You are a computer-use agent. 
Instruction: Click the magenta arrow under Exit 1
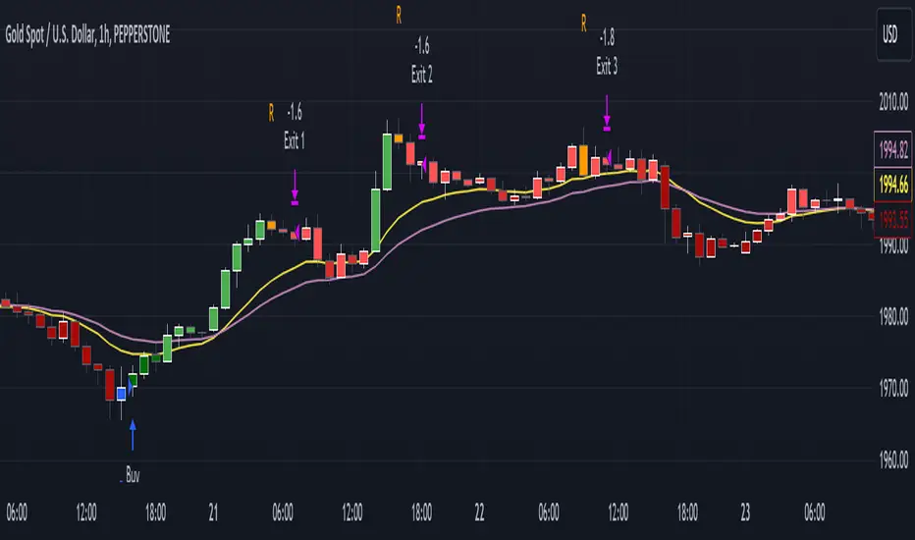tap(295, 188)
